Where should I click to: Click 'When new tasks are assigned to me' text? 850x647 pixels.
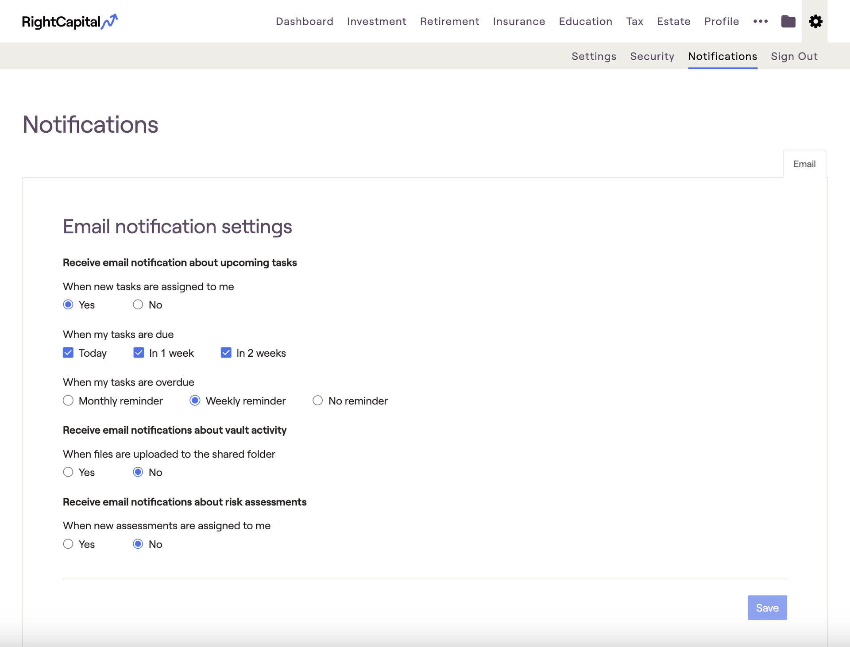click(x=148, y=287)
